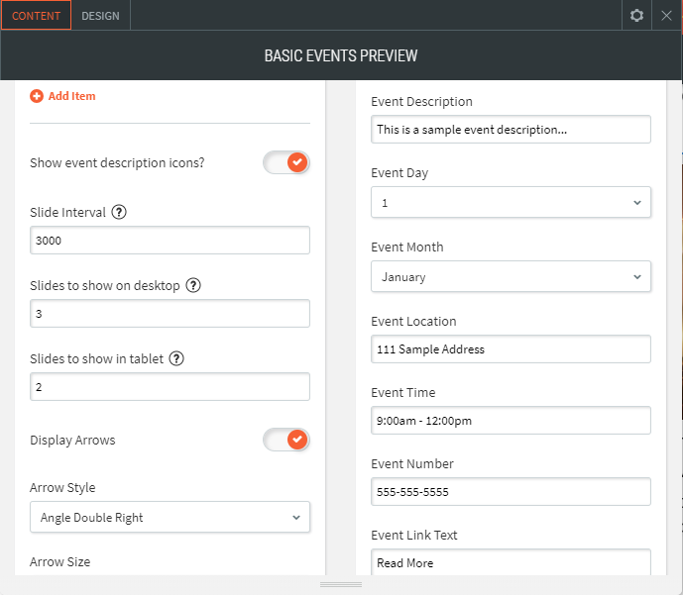
Task: Click the Event Location input field
Action: click(x=511, y=348)
